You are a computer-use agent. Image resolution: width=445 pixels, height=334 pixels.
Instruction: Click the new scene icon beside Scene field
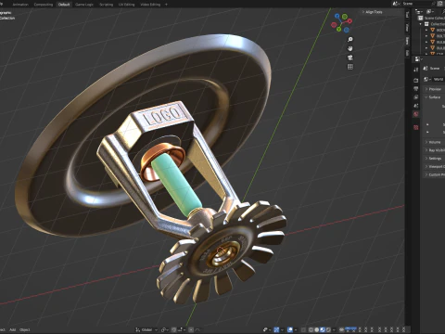440,4
